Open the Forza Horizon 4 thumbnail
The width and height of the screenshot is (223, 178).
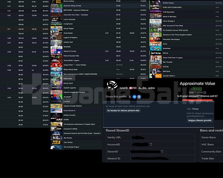(x=56, y=111)
